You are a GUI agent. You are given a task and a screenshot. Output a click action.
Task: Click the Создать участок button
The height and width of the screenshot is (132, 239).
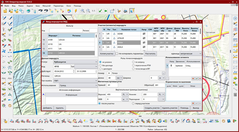click(152, 108)
